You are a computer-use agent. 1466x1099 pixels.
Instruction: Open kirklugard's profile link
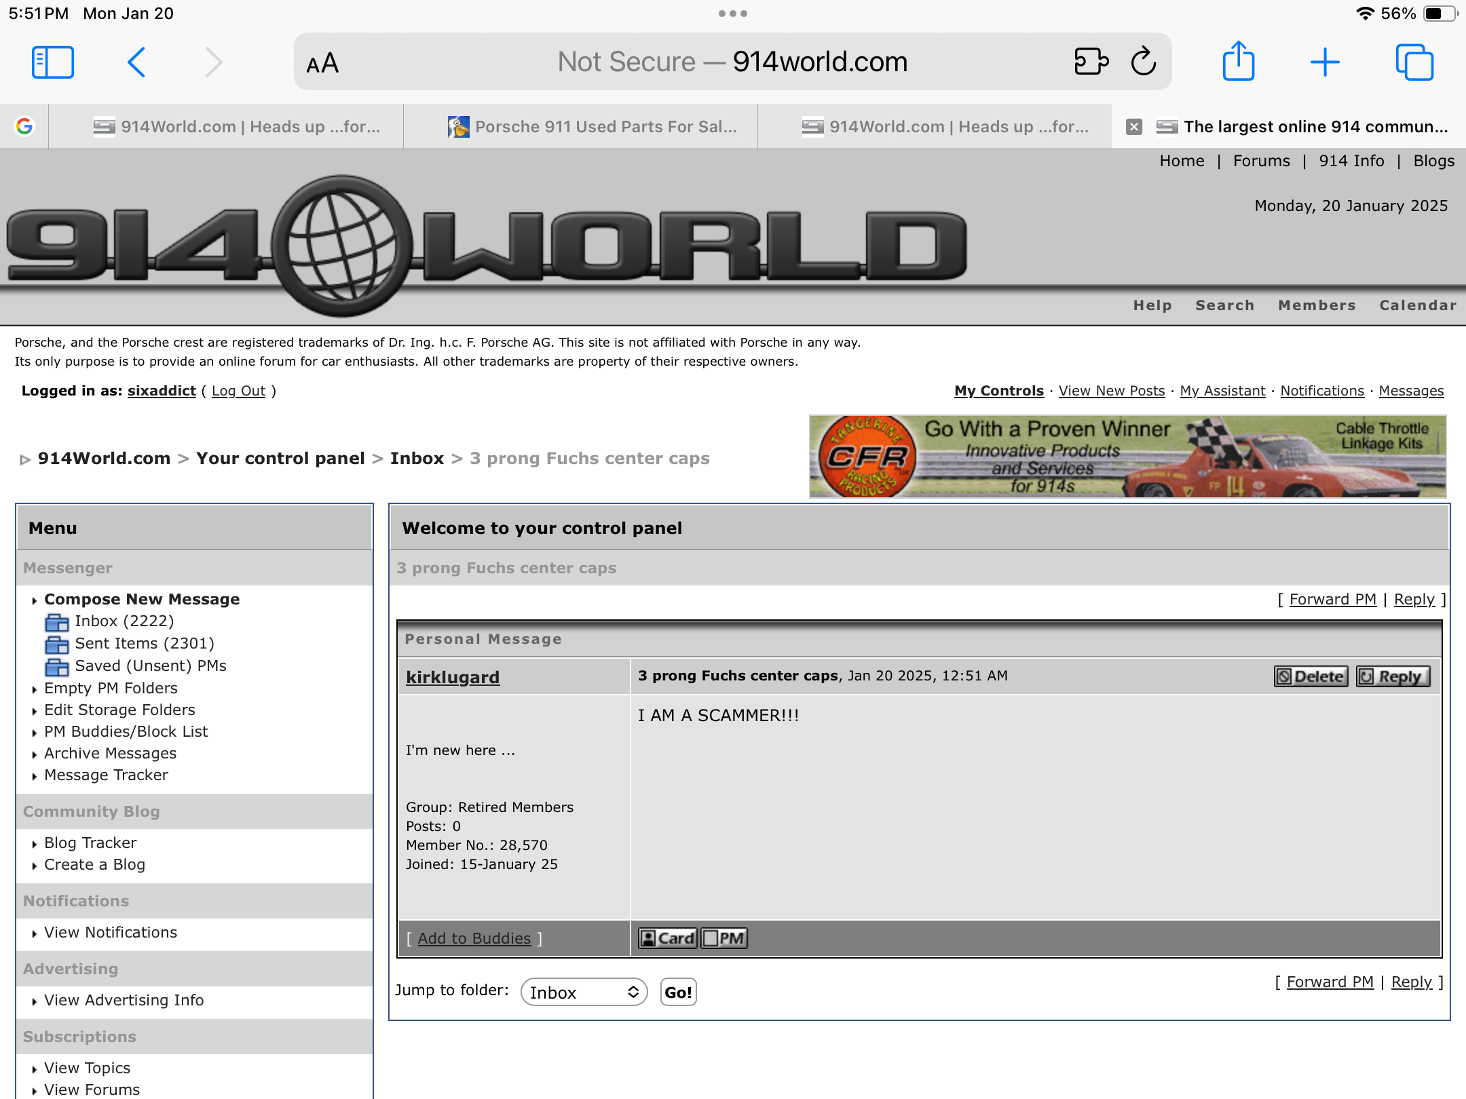[452, 677]
